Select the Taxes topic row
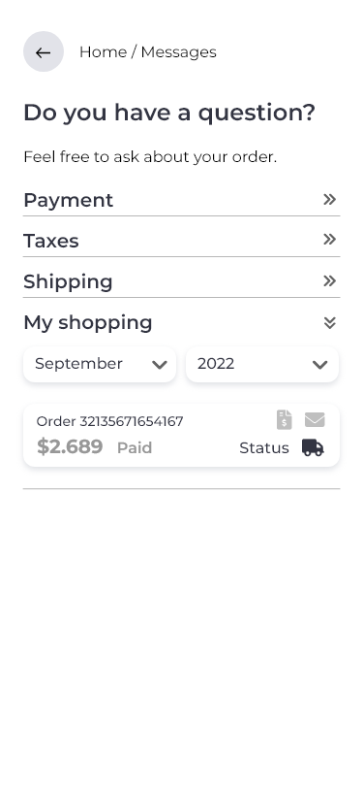 point(182,241)
